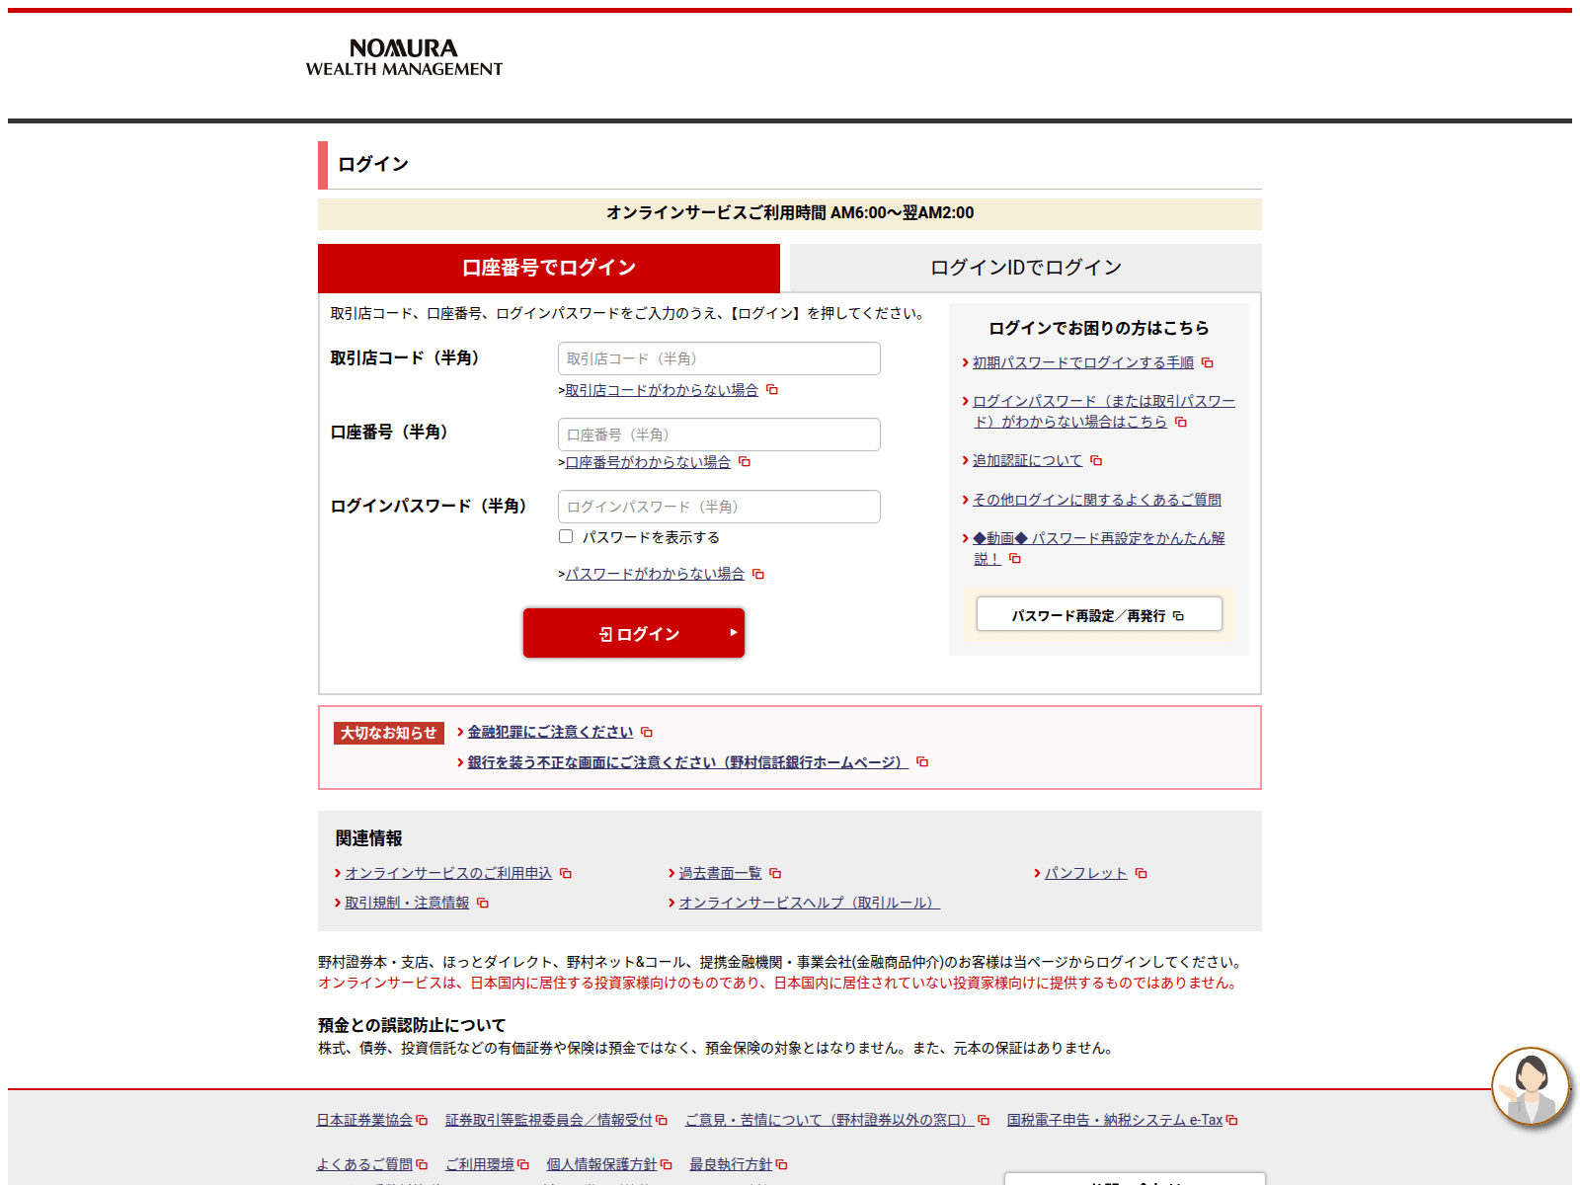Click the パスワード再設定／再発行 button
1580x1185 pixels.
point(1099,614)
